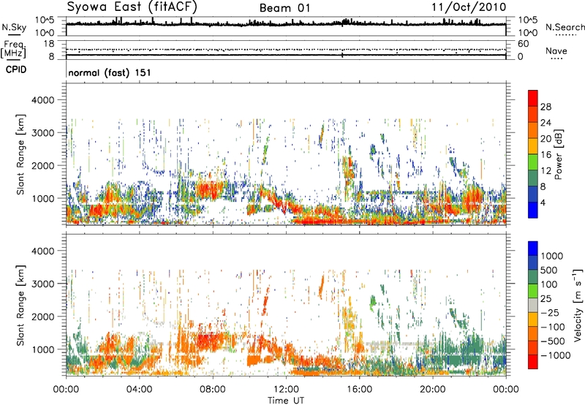Pick the blue bottom segment of the power color bar
This screenshot has width=585, height=405.
[x=533, y=210]
